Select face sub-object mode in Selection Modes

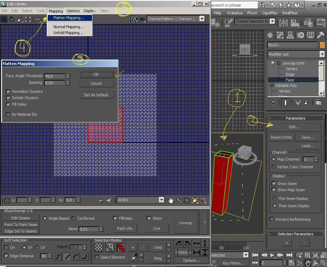121,248
